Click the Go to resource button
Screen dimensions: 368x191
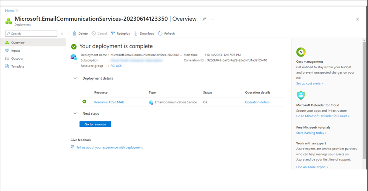[x=95, y=124]
